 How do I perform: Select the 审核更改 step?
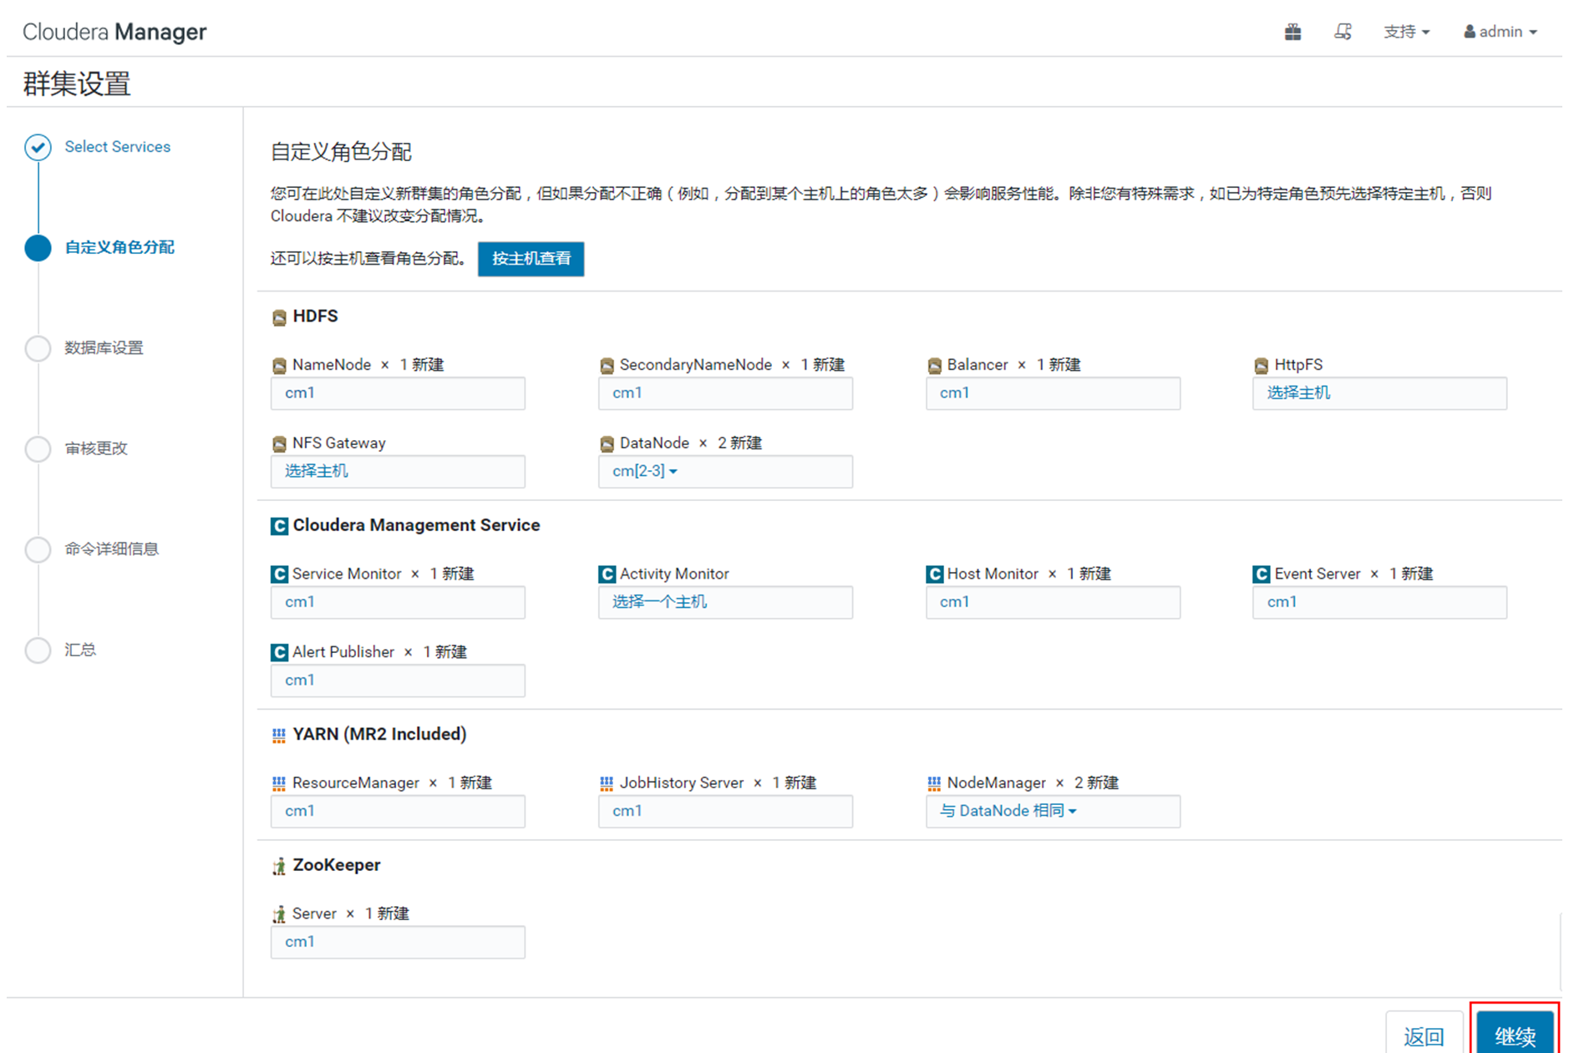point(96,448)
